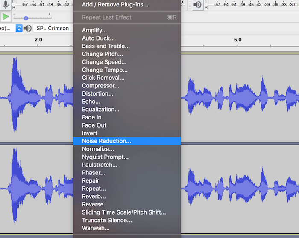Click the 2.0 mark on timeline ruler
Screen dimensions: 299x238
coord(38,40)
